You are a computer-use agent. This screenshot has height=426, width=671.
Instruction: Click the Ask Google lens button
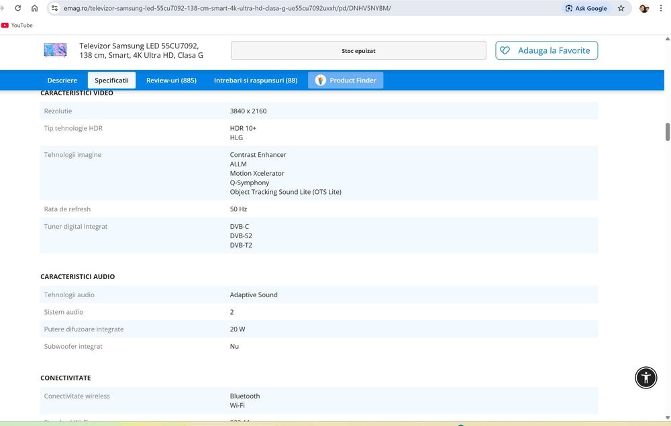tap(586, 8)
